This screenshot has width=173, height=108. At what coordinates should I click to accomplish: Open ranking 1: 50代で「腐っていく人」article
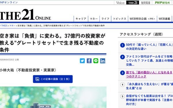149,47
